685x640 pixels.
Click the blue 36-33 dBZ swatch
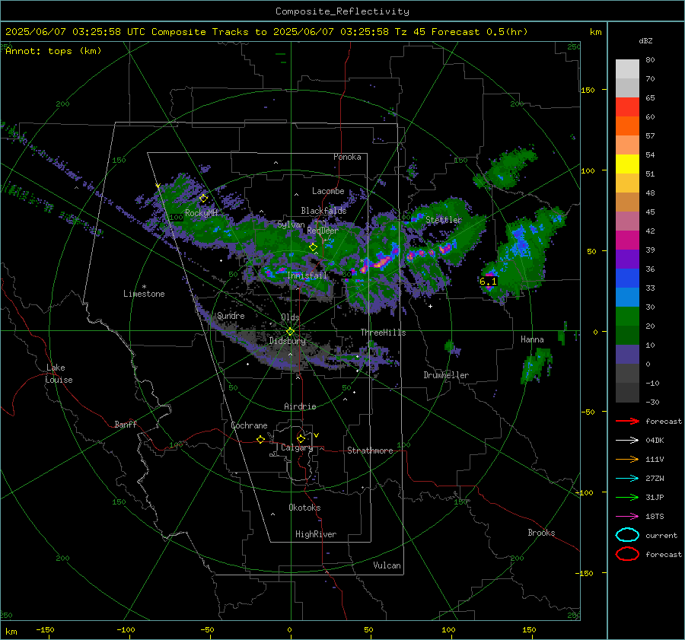click(x=627, y=279)
